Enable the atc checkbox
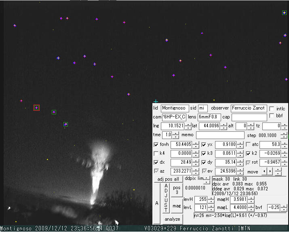Screen dimensions: 289x232 248,144
